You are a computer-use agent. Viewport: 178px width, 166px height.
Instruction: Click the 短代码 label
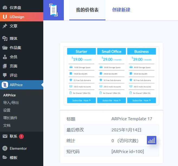coord(73,152)
